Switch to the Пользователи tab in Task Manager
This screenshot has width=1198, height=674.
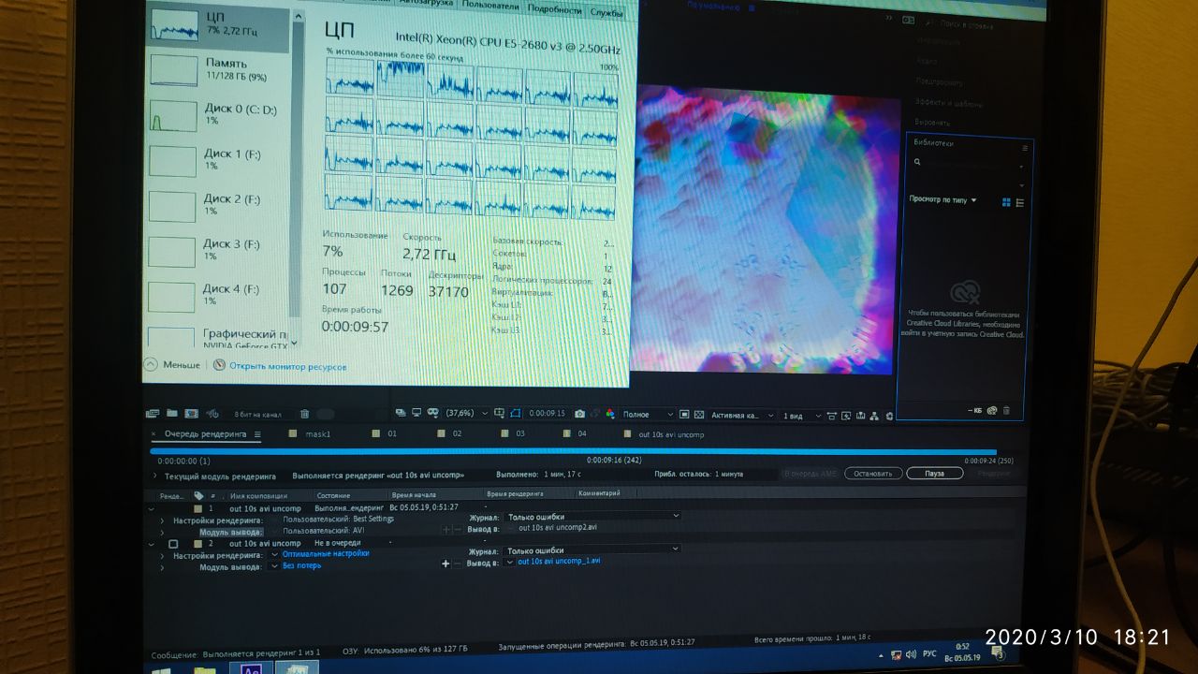click(490, 6)
